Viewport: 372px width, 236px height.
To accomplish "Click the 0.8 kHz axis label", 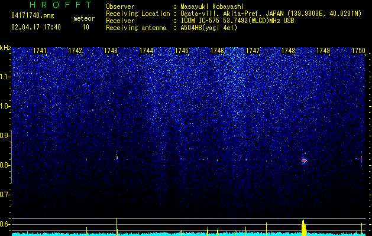I will (x=5, y=165).
